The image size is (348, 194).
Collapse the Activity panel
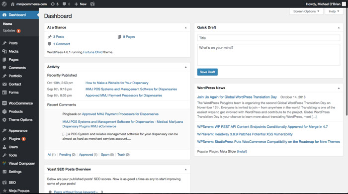pos(186,67)
